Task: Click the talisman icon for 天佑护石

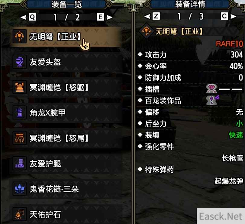Action: (x=20, y=214)
